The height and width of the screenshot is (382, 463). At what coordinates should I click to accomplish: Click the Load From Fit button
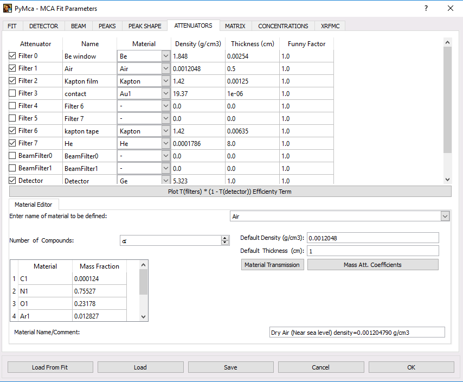50,367
